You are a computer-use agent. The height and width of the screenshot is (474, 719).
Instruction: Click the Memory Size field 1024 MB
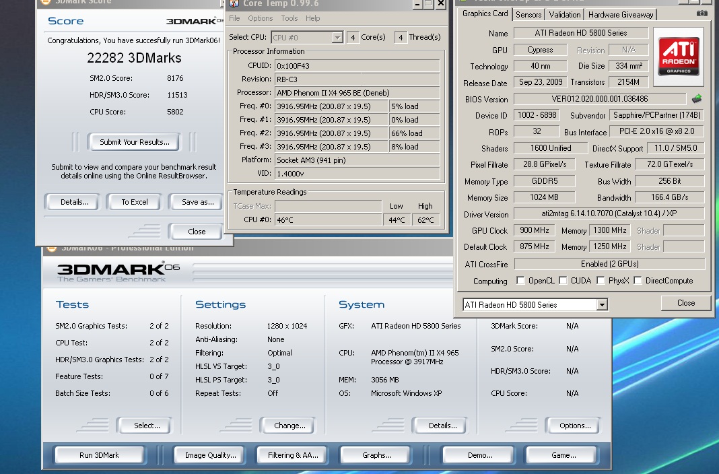pos(544,197)
